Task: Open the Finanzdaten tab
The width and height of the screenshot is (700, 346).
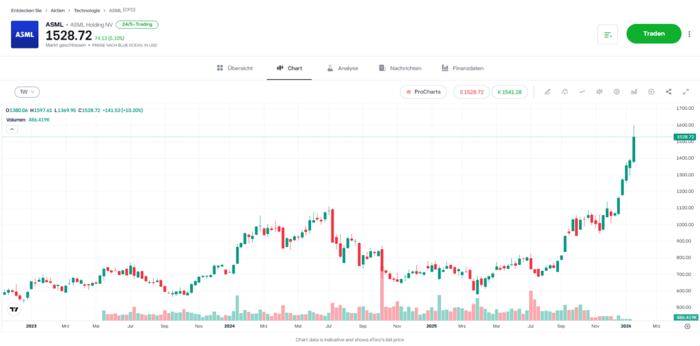Action: pos(463,68)
